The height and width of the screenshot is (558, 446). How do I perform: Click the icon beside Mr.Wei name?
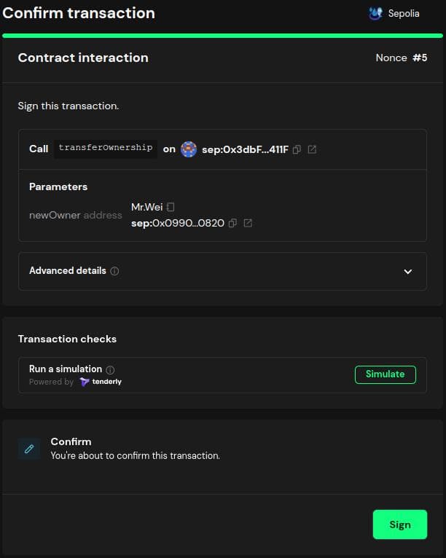click(x=171, y=207)
